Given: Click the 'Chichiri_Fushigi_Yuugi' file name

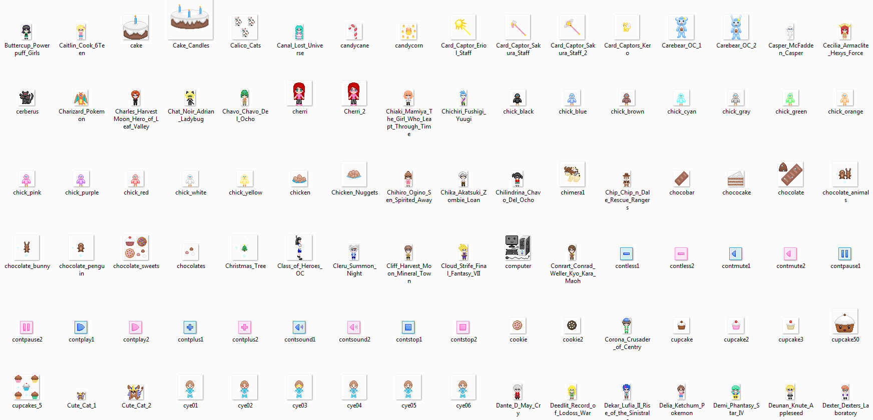Looking at the screenshot, I should click(x=464, y=115).
